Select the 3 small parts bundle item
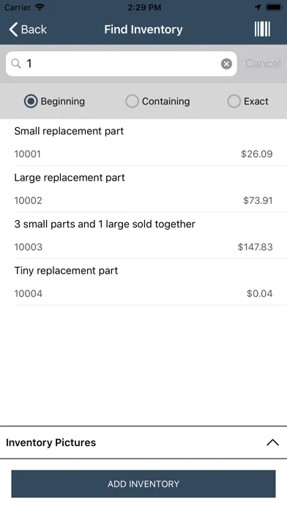This screenshot has width=287, height=509. pos(143,235)
